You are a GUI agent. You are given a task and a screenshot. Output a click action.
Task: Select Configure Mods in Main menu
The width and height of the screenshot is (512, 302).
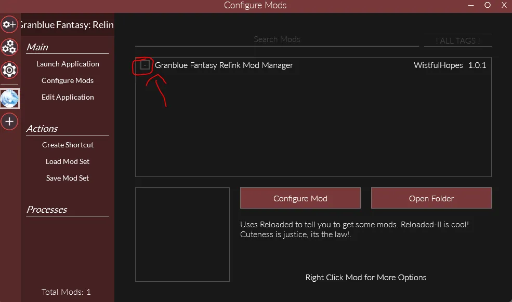tap(68, 80)
